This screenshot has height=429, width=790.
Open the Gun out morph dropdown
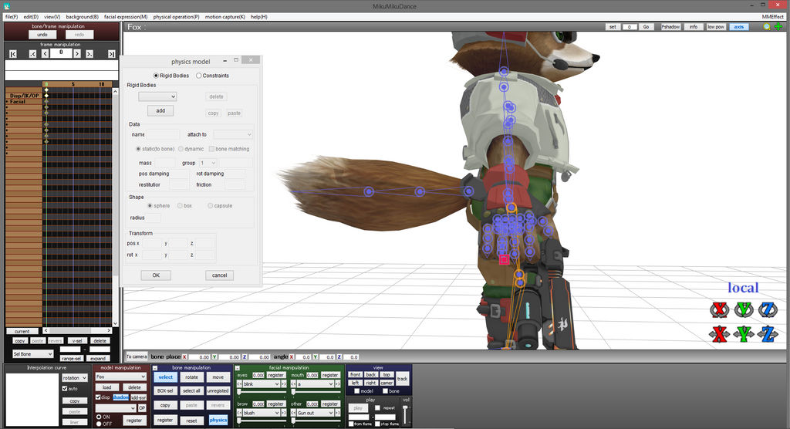point(316,413)
